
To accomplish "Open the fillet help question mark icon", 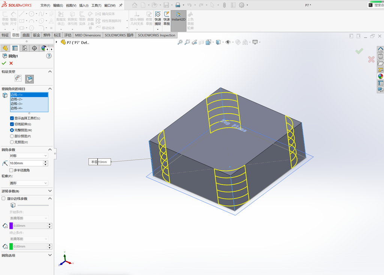I will [49, 56].
